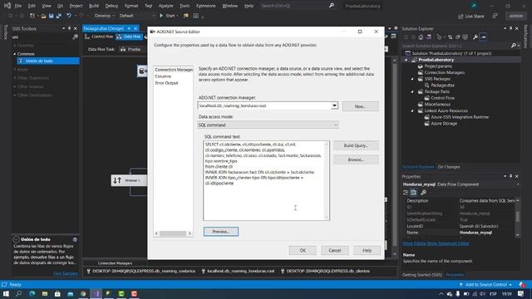This screenshot has height=299, width=532.
Task: Click the Property Pages key icon
Action: point(423,193)
